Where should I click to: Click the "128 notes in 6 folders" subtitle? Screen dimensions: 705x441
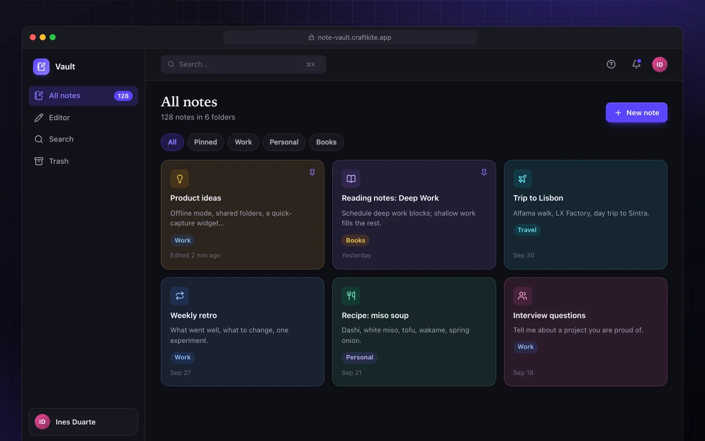click(198, 117)
